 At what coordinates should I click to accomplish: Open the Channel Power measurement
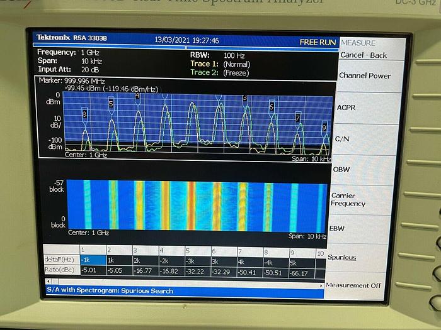pos(365,75)
